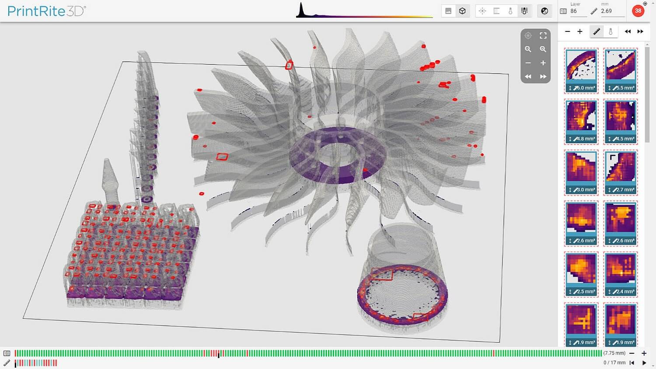This screenshot has height=369, width=656.
Task: Click the recenter target icon in viewport panel
Action: click(x=528, y=35)
